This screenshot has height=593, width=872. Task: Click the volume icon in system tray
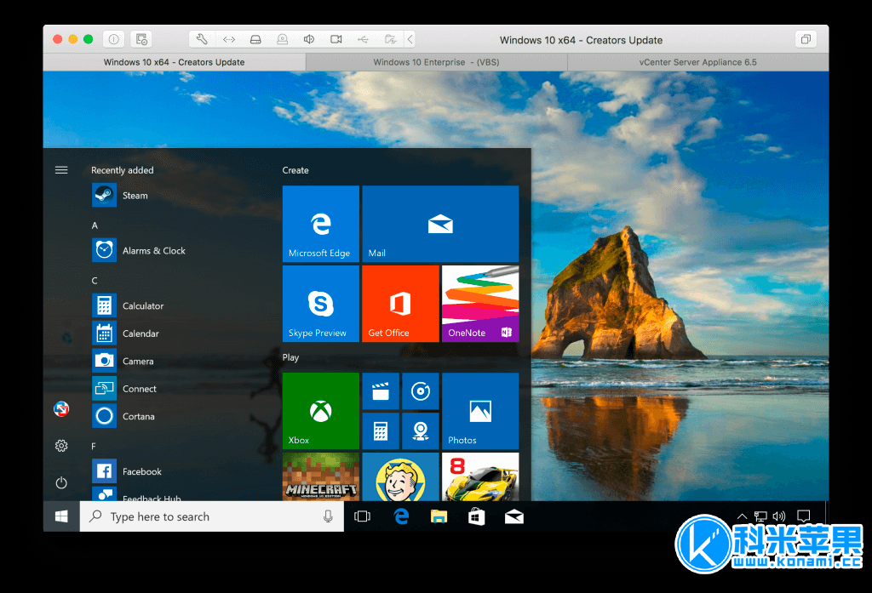click(779, 516)
